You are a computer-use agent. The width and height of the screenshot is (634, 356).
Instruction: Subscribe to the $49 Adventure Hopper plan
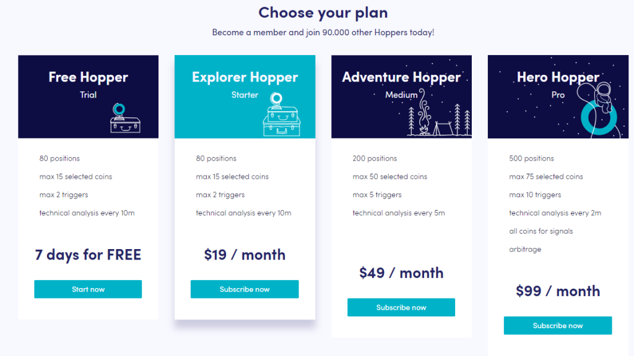(x=401, y=307)
